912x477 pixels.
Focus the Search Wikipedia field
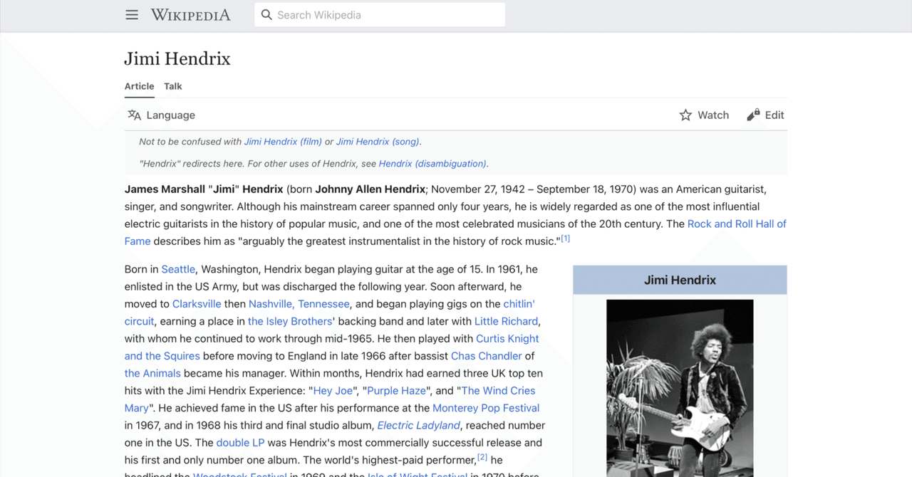[x=380, y=15]
